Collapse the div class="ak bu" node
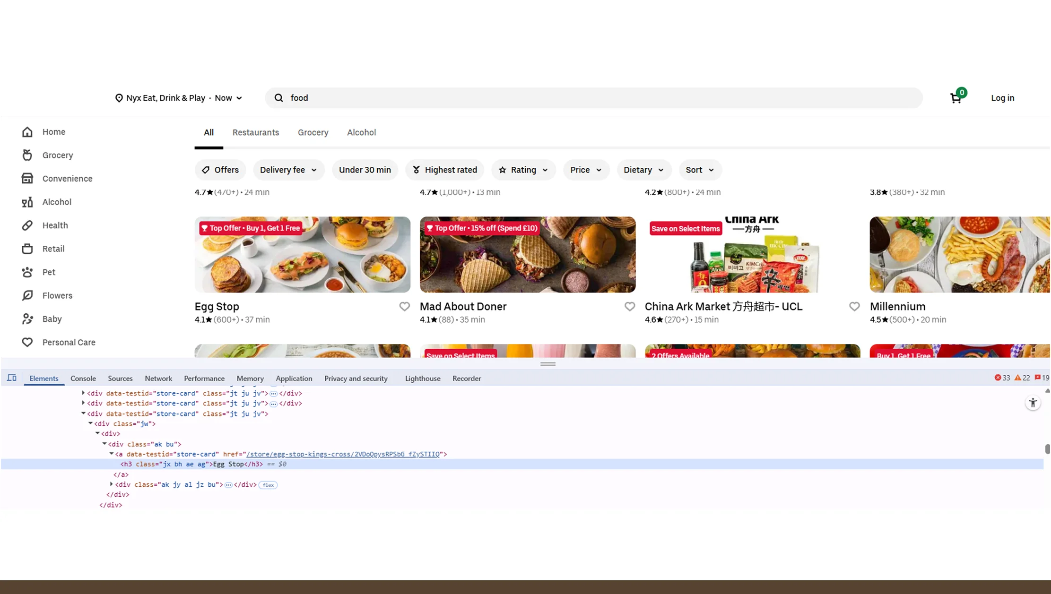The width and height of the screenshot is (1051, 594). [x=104, y=444]
